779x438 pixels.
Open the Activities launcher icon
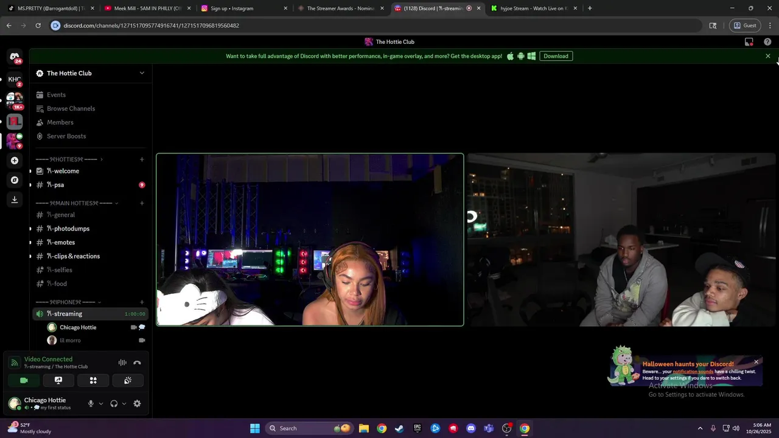[x=93, y=380]
